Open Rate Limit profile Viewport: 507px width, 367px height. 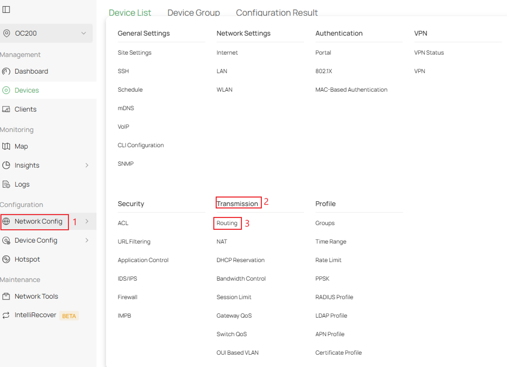click(x=328, y=260)
